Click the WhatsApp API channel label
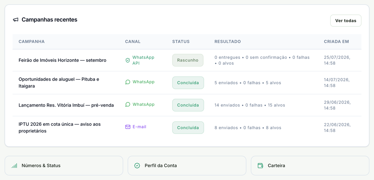The width and height of the screenshot is (374, 180). [143, 60]
